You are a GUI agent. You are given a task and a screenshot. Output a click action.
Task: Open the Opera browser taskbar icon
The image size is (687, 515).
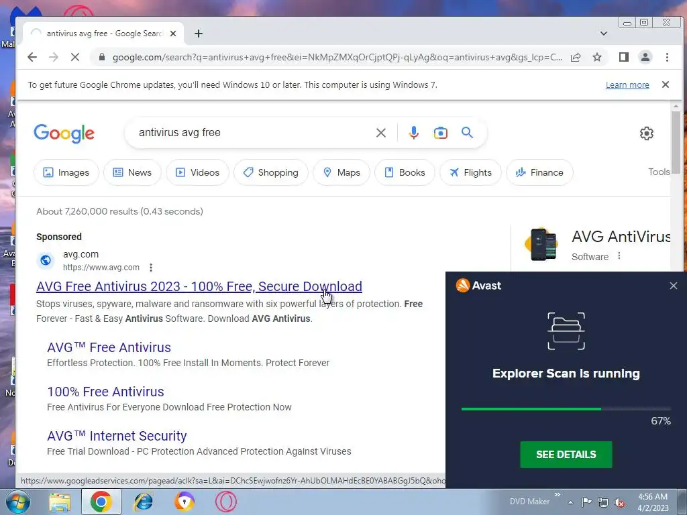pos(226,502)
